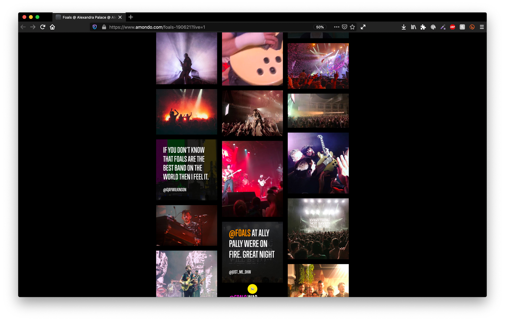This screenshot has width=505, height=321.
Task: Toggle full screen expand arrows icon
Action: (x=363, y=27)
